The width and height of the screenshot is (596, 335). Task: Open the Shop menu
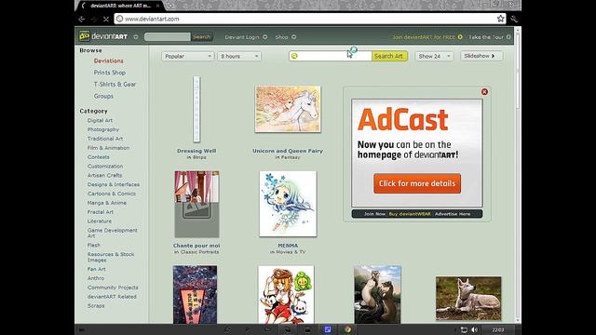tap(286, 37)
